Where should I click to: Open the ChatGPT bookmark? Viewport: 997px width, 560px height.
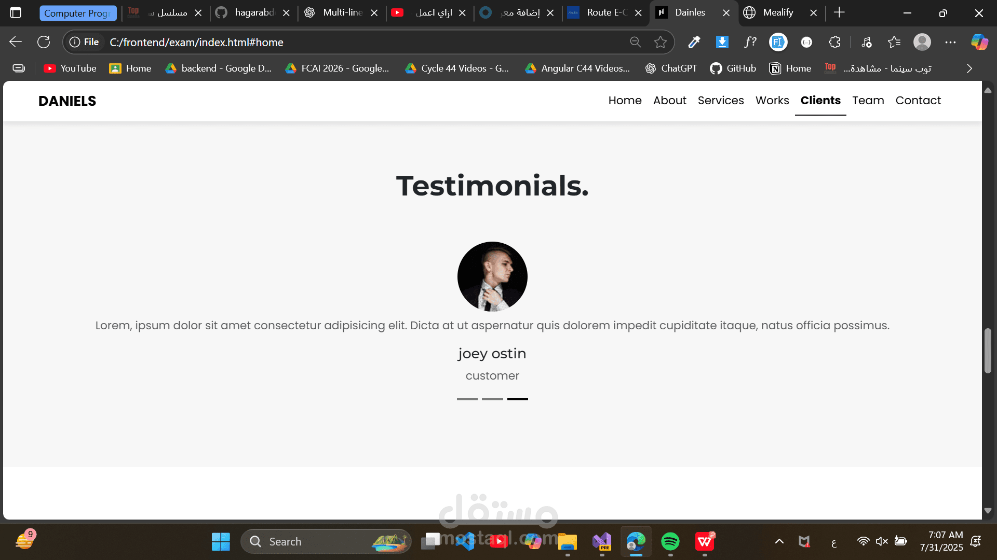(671, 68)
